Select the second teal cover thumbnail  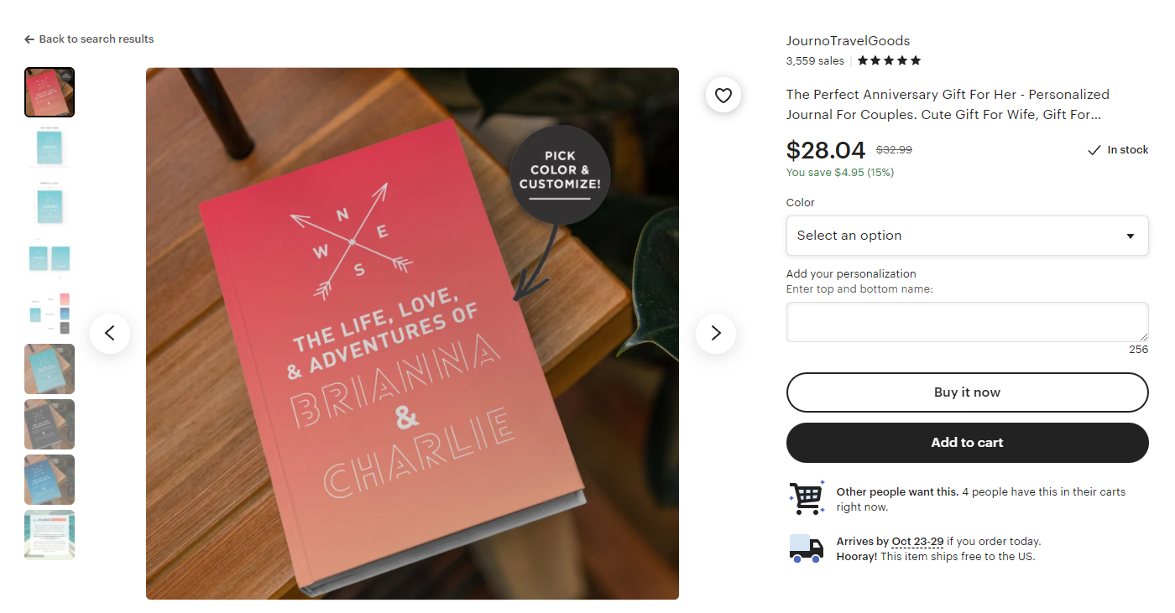tap(50, 148)
